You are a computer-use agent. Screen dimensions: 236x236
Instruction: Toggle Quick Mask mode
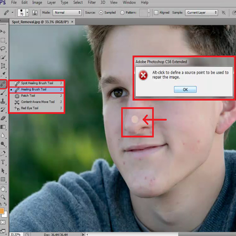click(3, 222)
